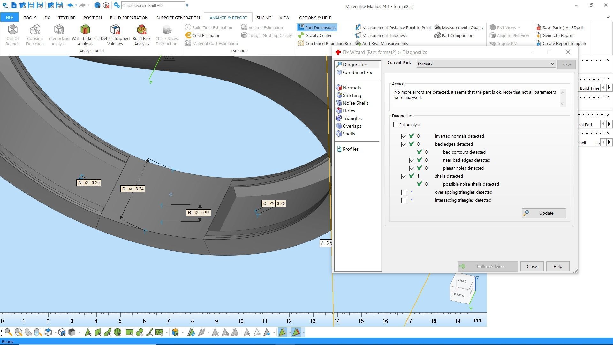
Task: Uncheck inverted normals detected checkbox
Action: [x=404, y=136]
